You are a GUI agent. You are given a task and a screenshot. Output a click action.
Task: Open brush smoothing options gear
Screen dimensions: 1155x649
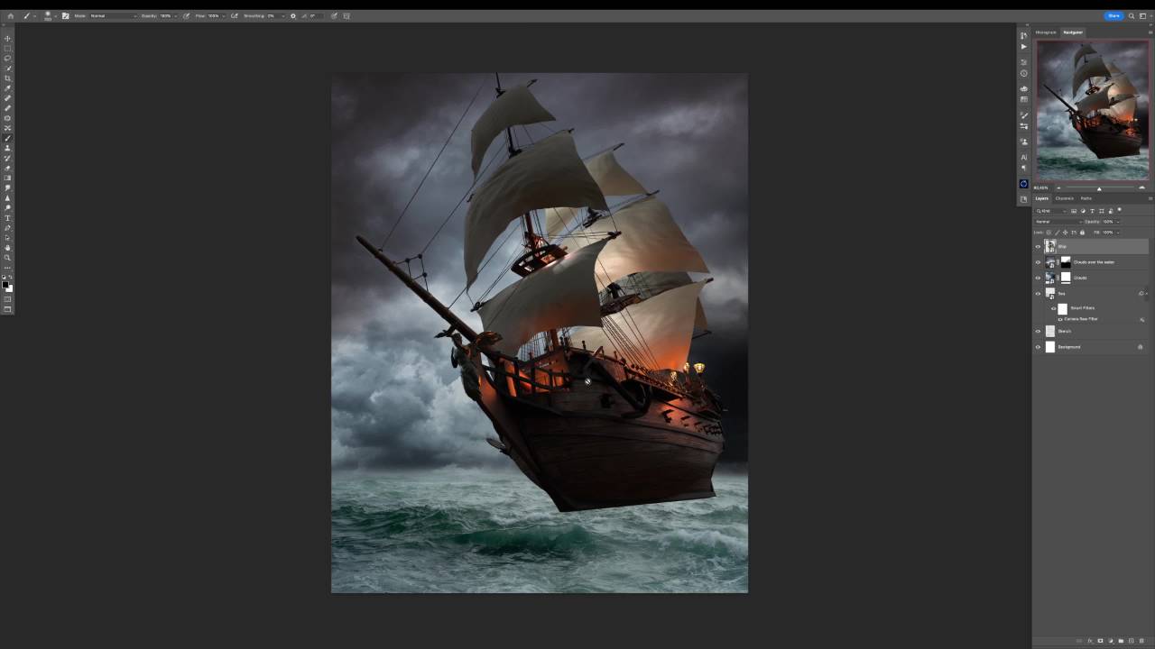click(292, 15)
